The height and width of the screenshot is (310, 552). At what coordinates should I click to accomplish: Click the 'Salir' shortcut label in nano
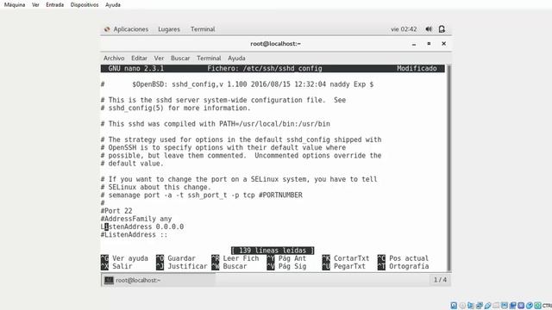(x=122, y=266)
